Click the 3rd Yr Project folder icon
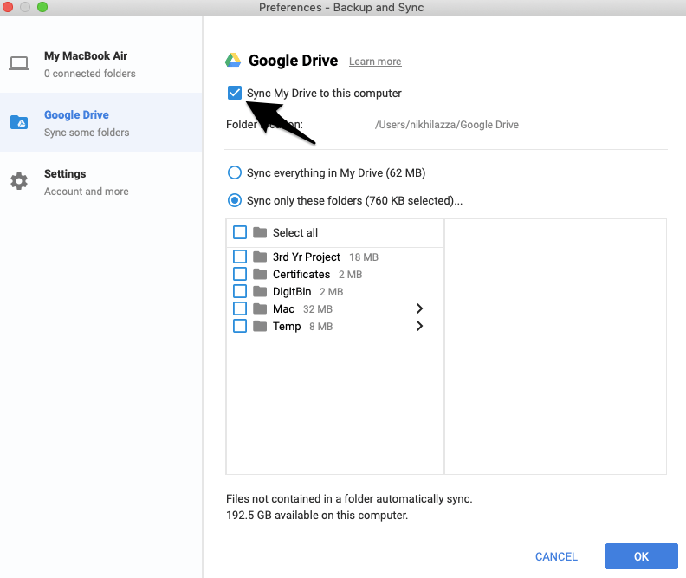Viewport: 686px width, 578px height. coord(260,257)
